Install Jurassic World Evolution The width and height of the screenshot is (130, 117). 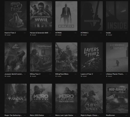click(8, 76)
